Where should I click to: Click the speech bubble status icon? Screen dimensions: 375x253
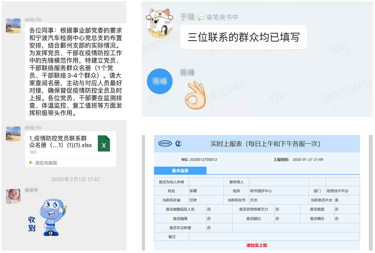click(201, 17)
